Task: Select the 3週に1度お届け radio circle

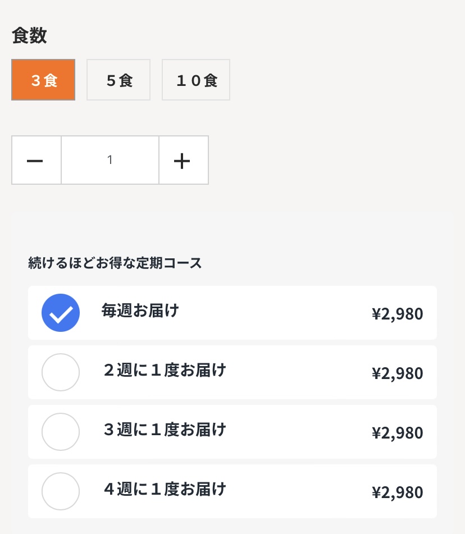Action: pos(61,432)
